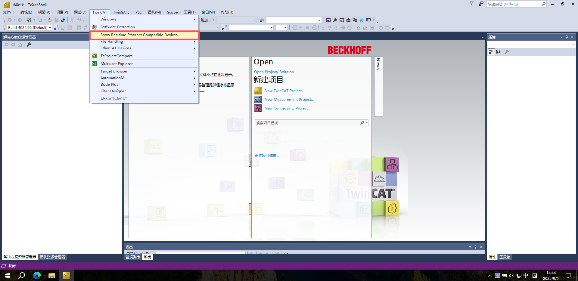This screenshot has width=578, height=281.
Task: Click the New Project toolbar icon
Action: click(x=29, y=20)
